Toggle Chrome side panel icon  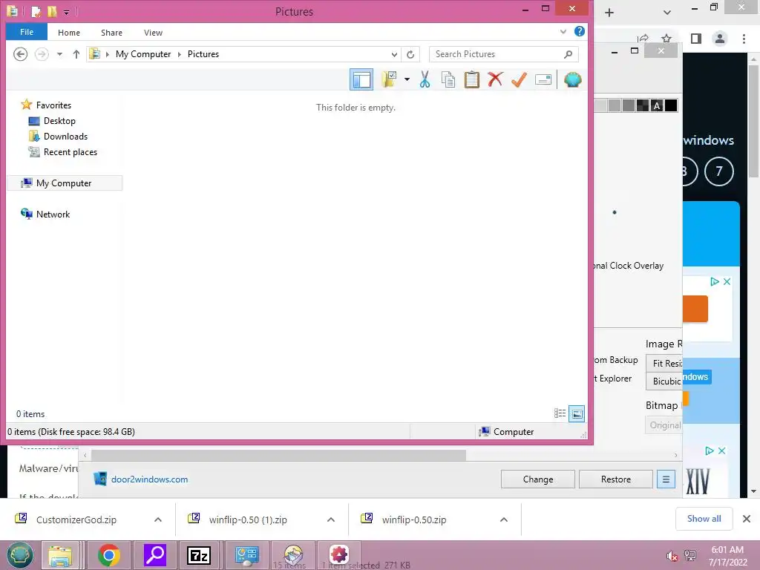click(x=696, y=39)
